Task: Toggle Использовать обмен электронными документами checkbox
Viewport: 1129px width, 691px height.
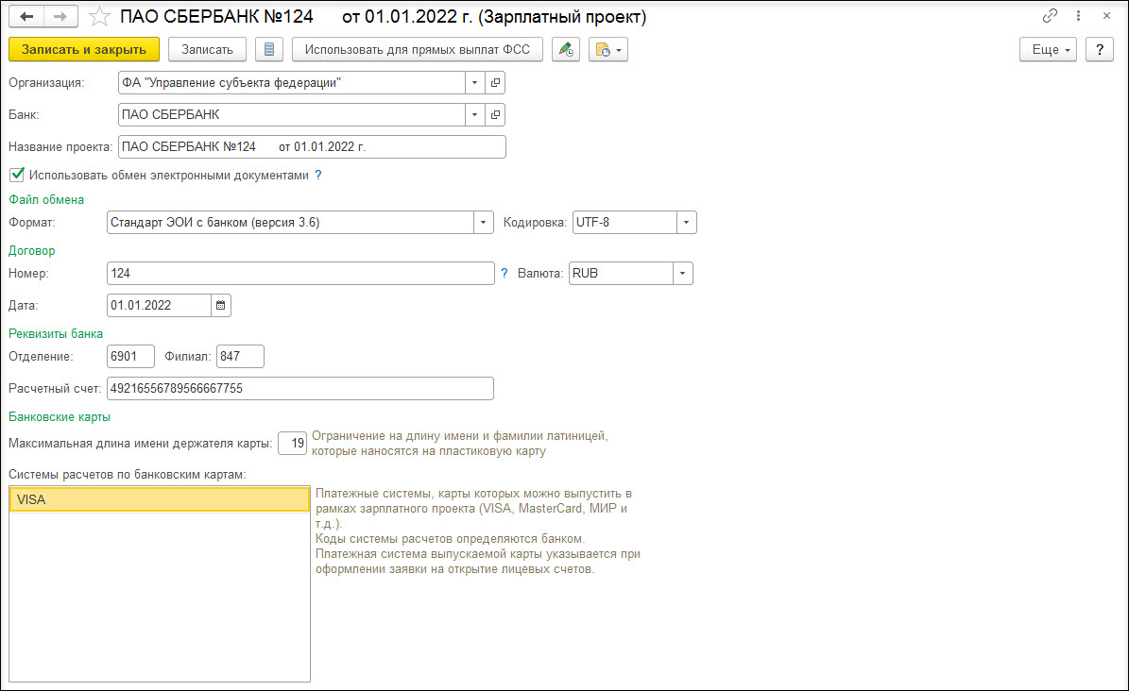Action: [x=17, y=175]
